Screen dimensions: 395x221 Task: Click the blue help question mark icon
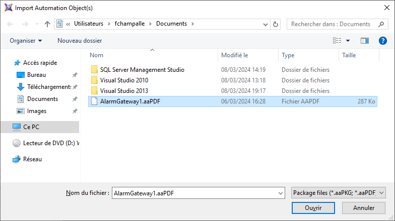click(x=382, y=40)
